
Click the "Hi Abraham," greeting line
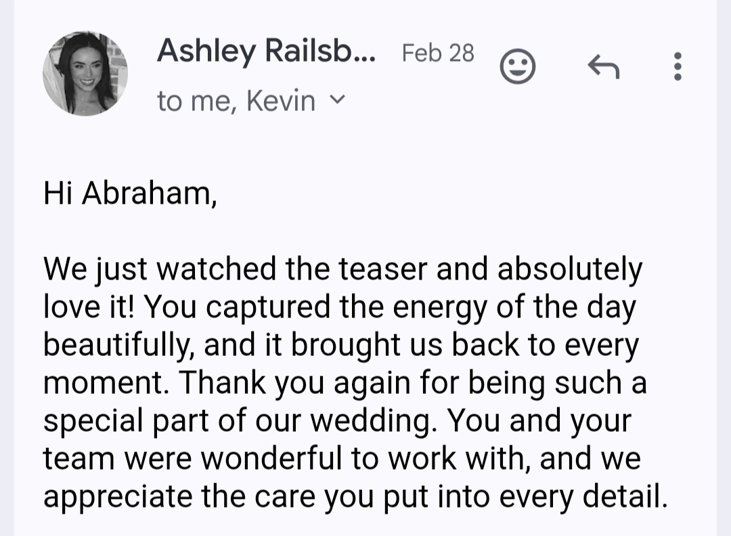pyautogui.click(x=130, y=193)
